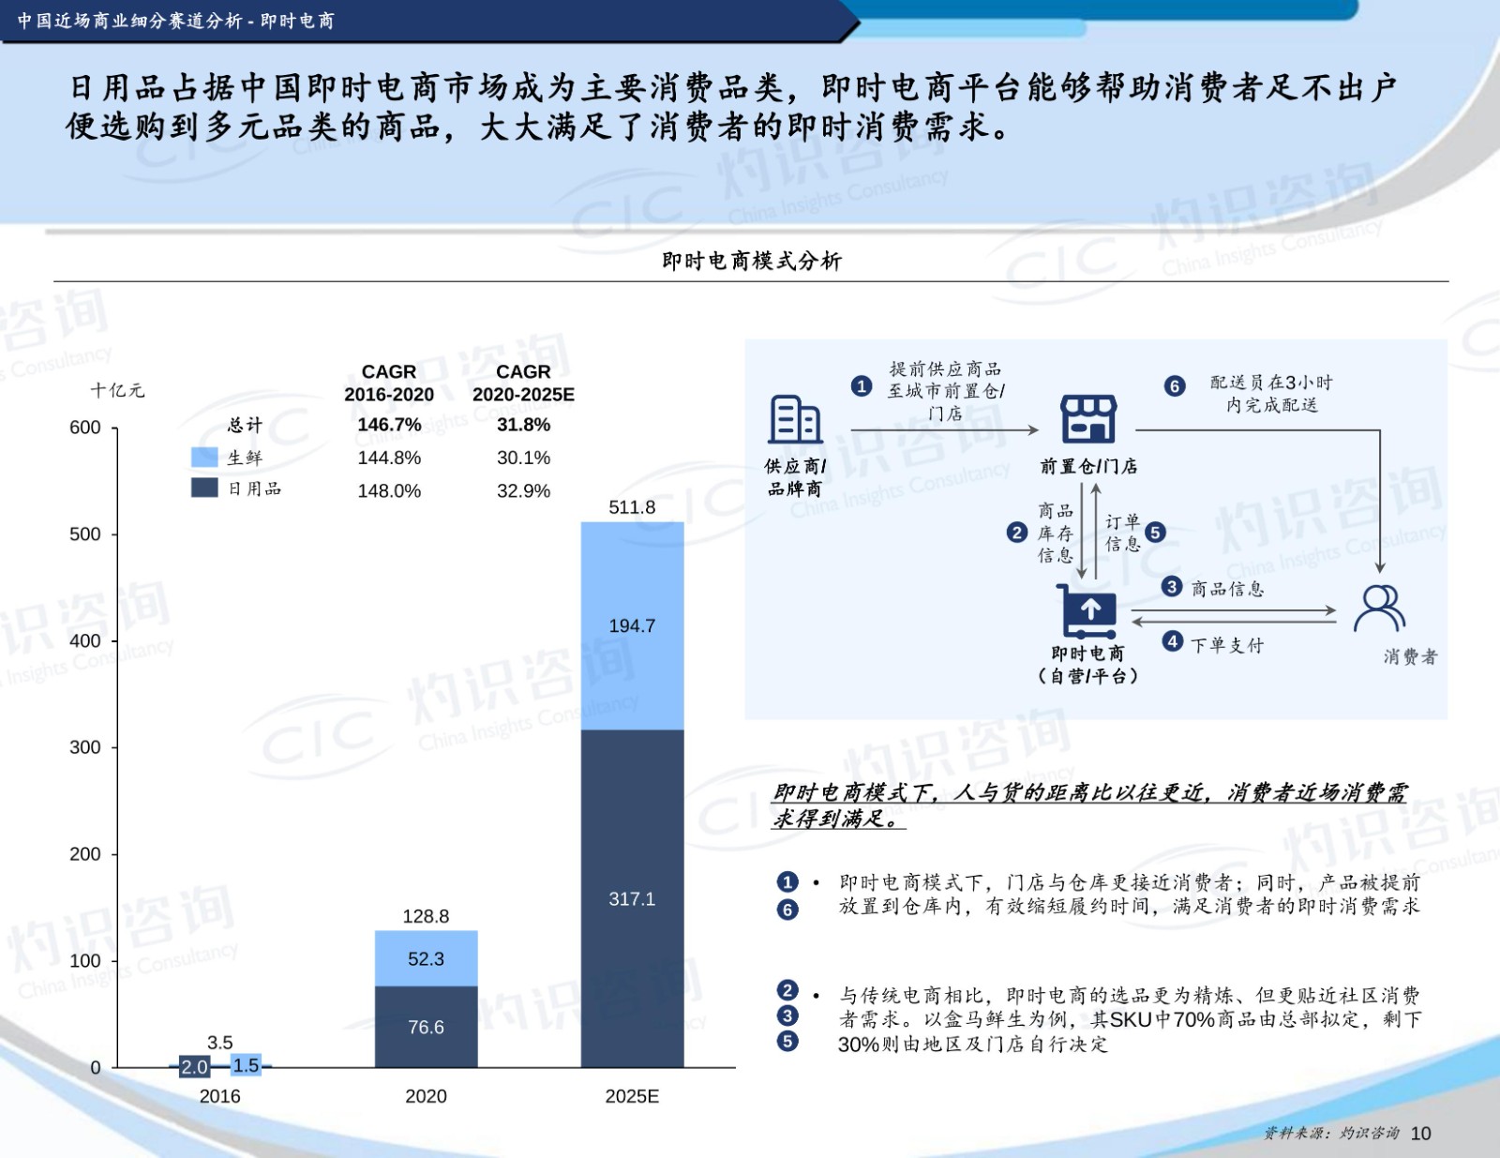Click the SKU 70% bullet paragraph

click(x=1129, y=1019)
